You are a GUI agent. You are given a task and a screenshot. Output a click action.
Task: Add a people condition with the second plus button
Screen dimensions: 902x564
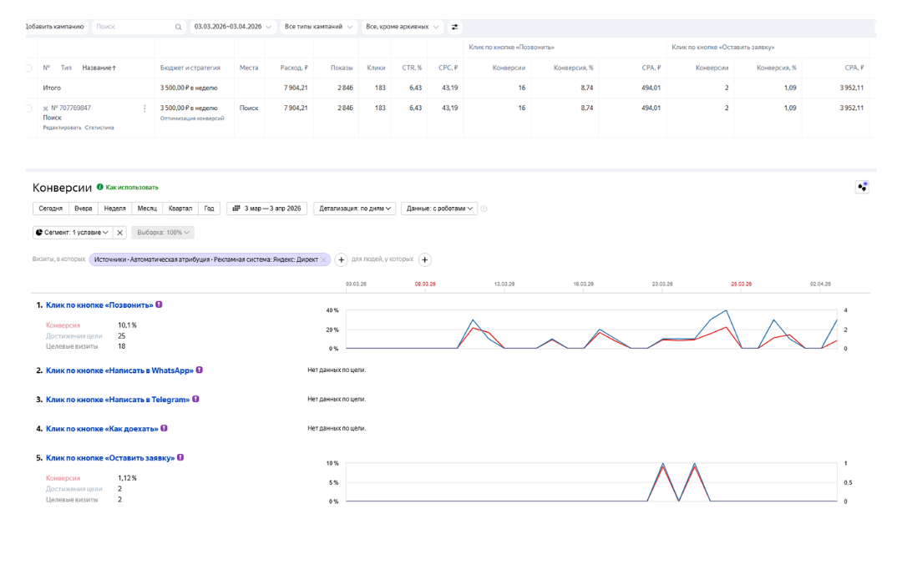pos(424,260)
